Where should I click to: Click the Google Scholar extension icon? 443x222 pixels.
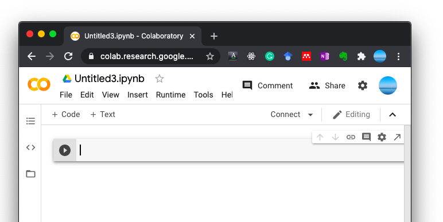coord(288,56)
